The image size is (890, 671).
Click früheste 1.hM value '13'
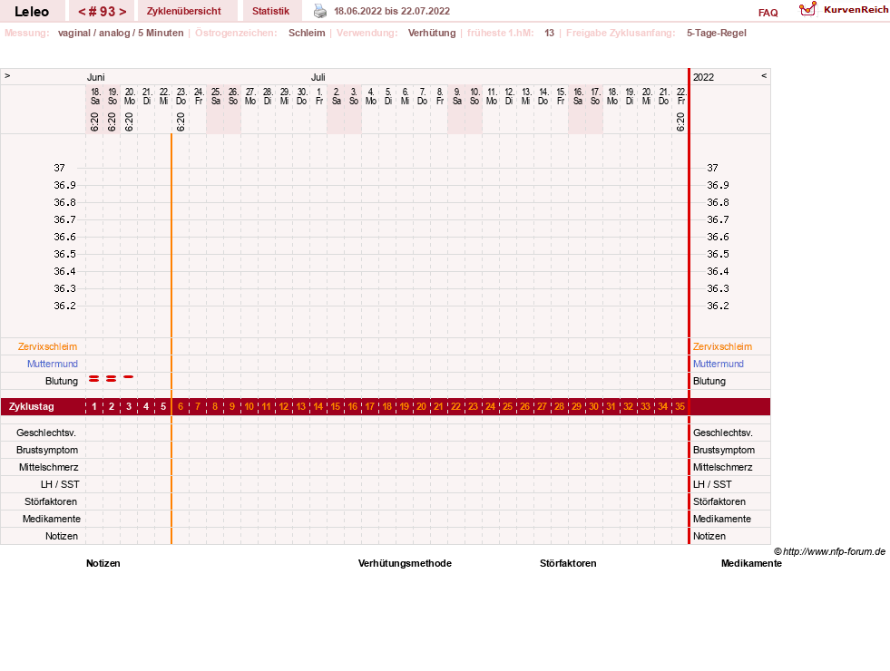tap(549, 33)
